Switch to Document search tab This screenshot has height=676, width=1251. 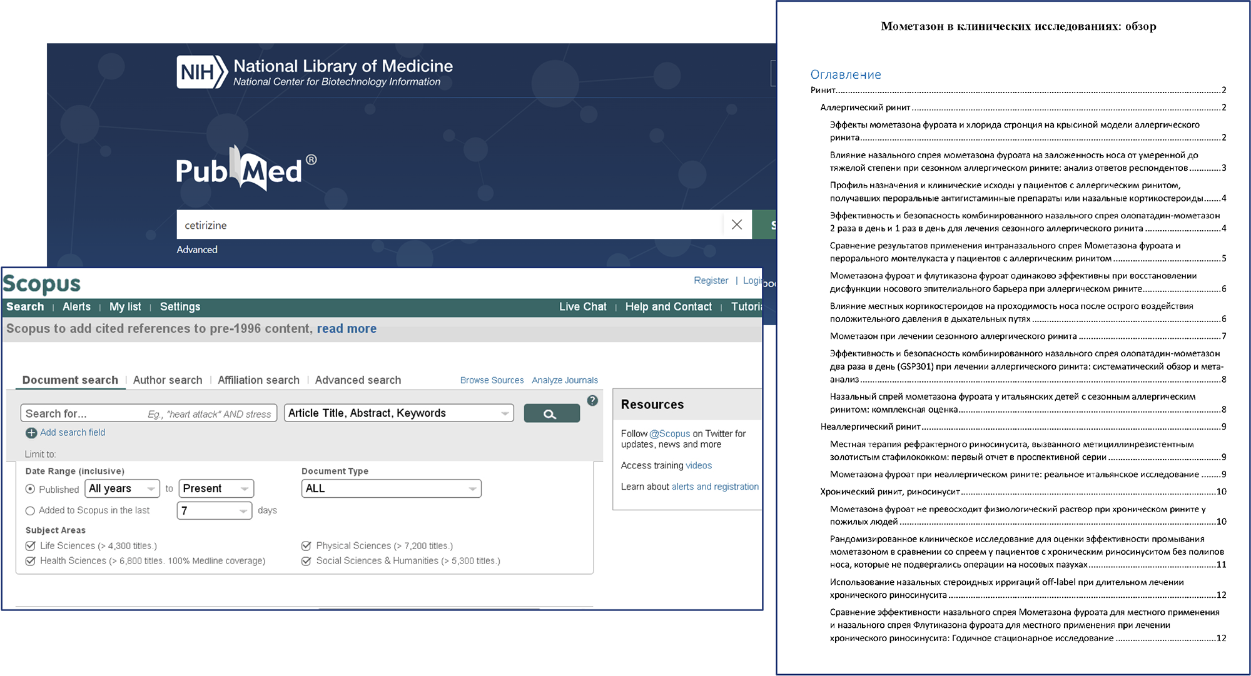(x=70, y=380)
